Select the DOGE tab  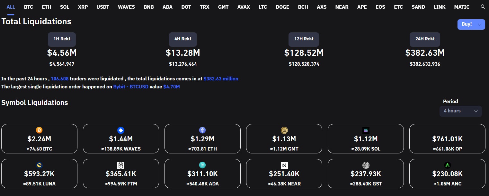pyautogui.click(x=282, y=7)
